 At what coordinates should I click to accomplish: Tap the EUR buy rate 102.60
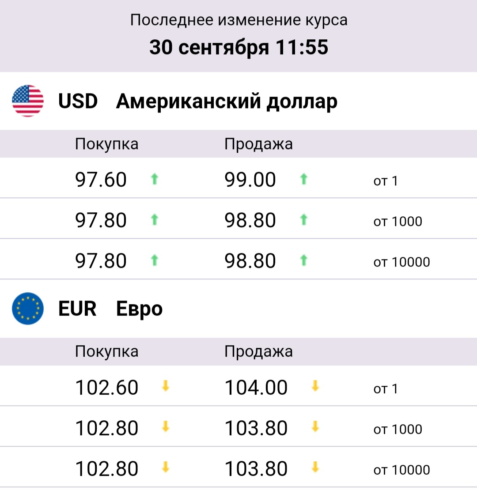click(106, 388)
